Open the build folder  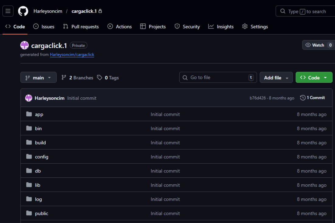pos(41,143)
